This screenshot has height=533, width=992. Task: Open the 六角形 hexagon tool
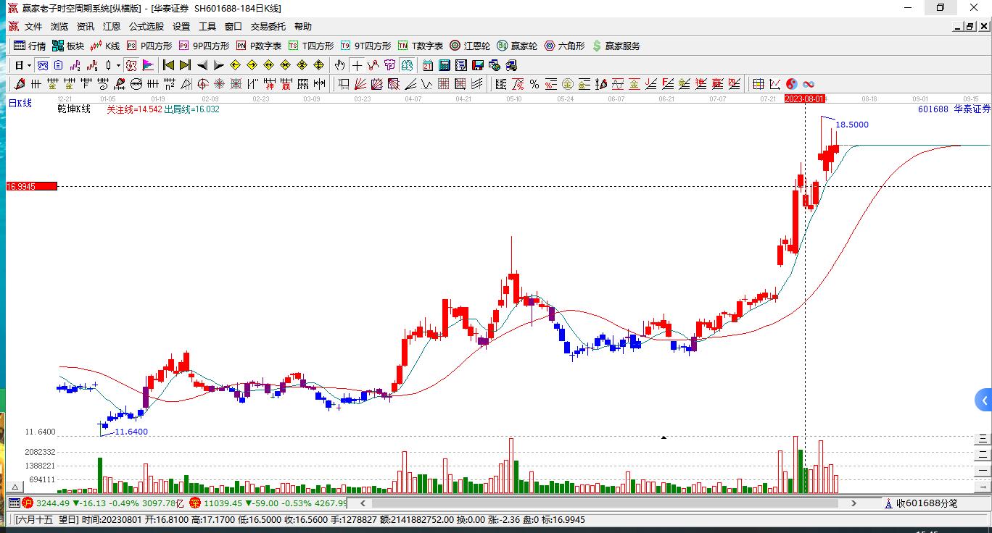(x=564, y=46)
